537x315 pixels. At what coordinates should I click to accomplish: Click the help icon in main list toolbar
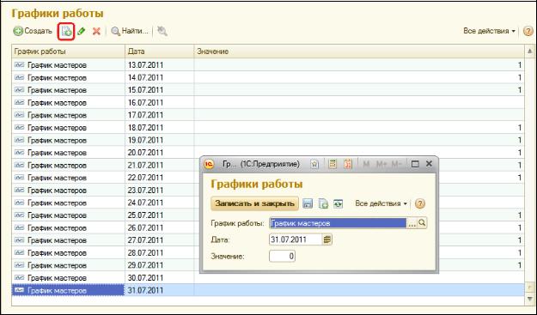[528, 31]
